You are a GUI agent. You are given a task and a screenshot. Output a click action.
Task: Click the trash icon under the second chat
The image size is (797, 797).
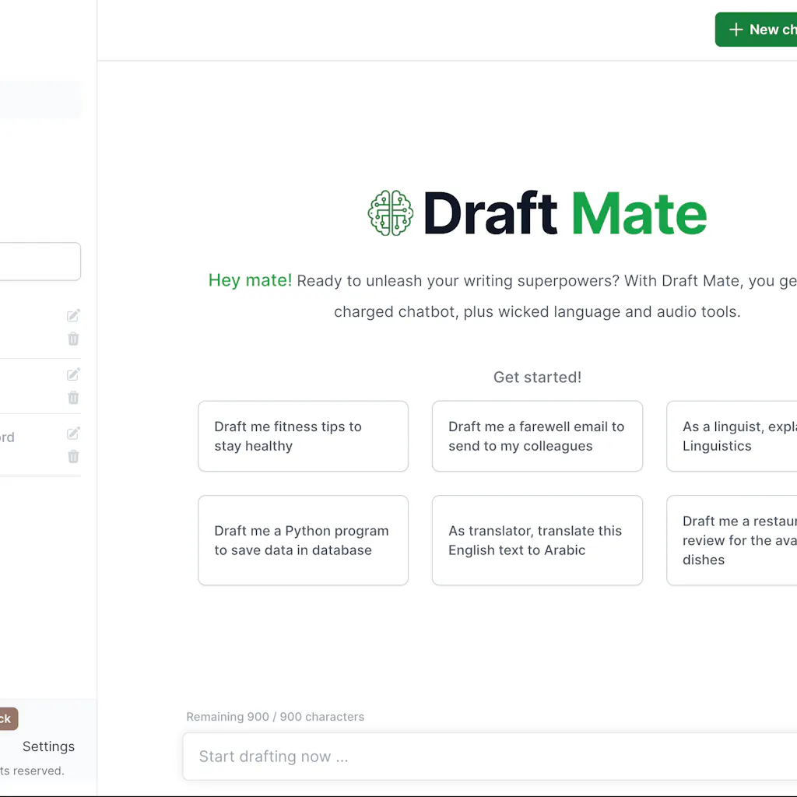pos(72,397)
